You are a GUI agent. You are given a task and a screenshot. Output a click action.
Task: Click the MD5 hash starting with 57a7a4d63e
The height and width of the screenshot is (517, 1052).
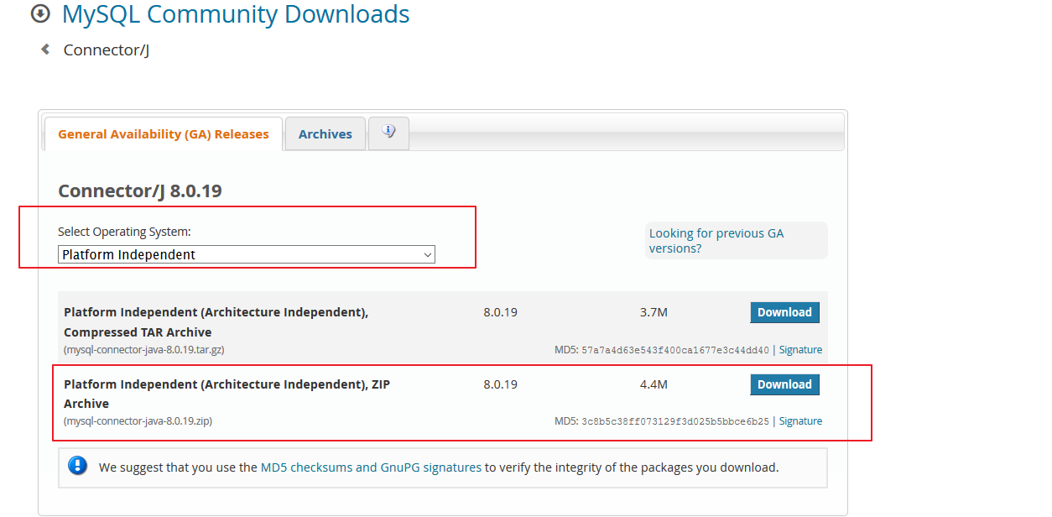click(x=675, y=351)
